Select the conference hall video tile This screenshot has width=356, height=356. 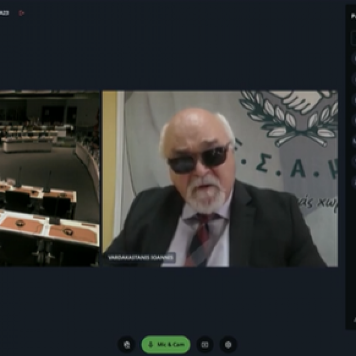[50, 178]
